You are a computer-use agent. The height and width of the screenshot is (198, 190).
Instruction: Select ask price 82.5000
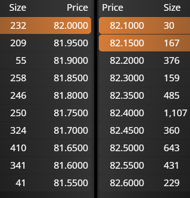[x=127, y=148]
